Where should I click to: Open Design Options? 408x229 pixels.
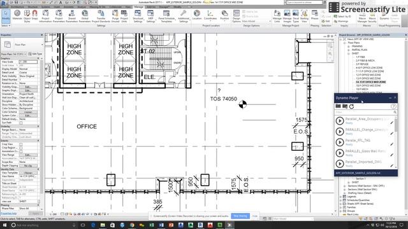tap(237, 16)
